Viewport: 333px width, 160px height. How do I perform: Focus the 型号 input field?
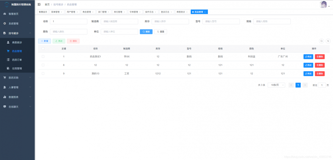coord(221,21)
